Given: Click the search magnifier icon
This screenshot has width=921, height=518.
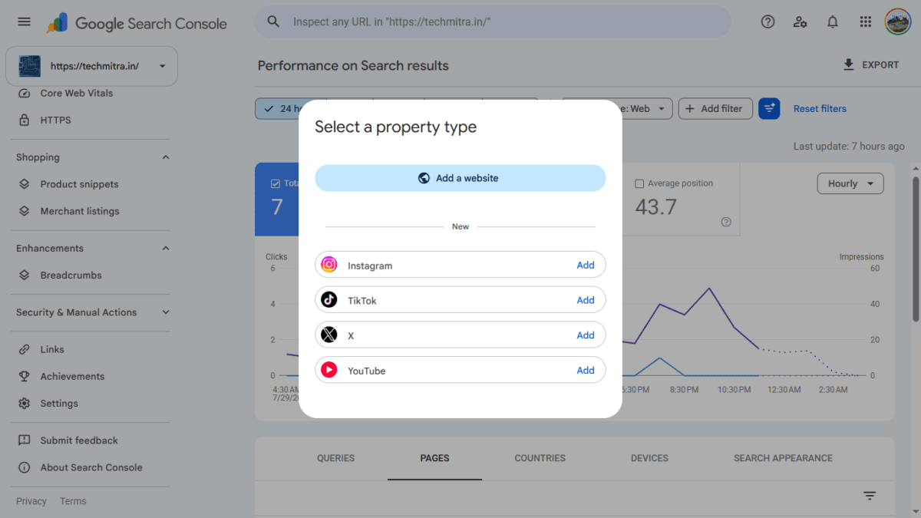Looking at the screenshot, I should click(273, 21).
